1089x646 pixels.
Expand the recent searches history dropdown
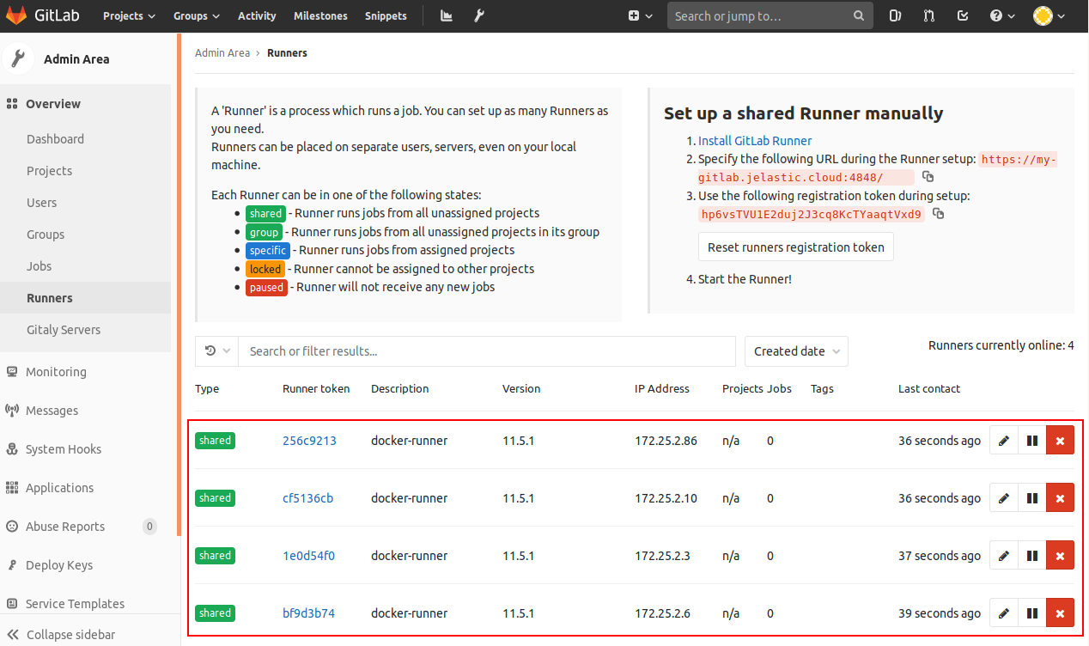pos(217,351)
